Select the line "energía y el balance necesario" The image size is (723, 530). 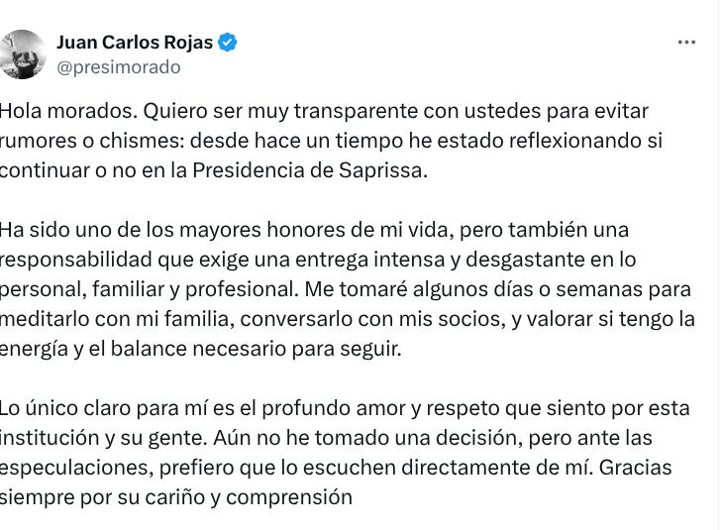198,349
